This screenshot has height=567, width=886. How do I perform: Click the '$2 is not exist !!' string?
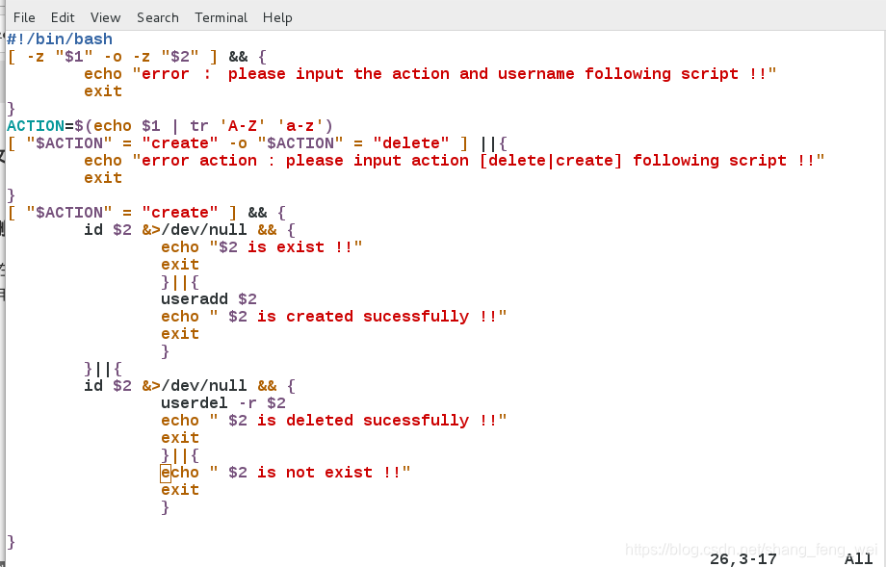pyautogui.click(x=310, y=472)
